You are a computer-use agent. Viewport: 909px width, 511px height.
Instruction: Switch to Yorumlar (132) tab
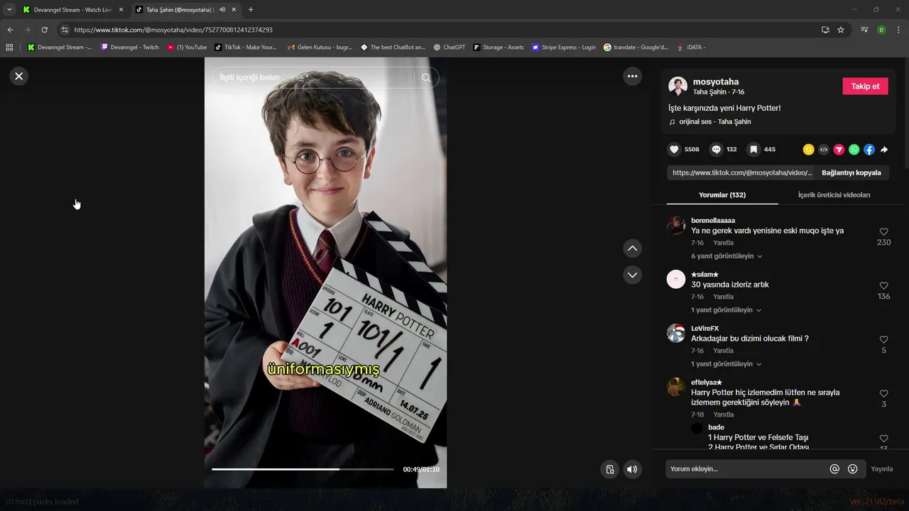coord(722,194)
